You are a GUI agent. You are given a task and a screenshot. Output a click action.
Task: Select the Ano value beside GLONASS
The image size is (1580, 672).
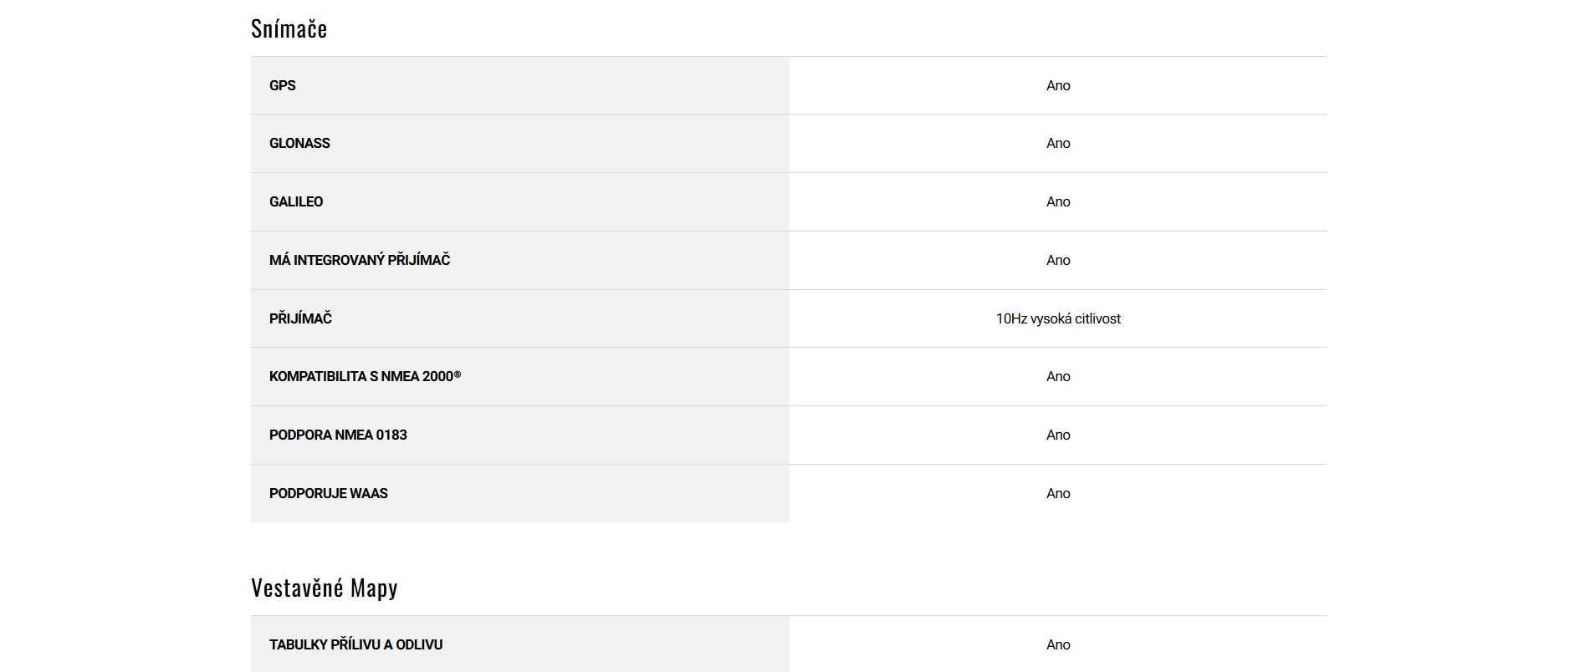tap(1058, 143)
